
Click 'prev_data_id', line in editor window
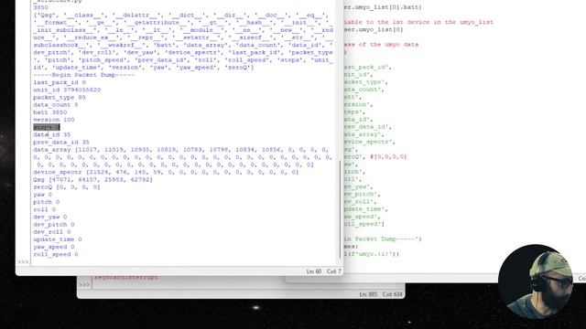368,127
